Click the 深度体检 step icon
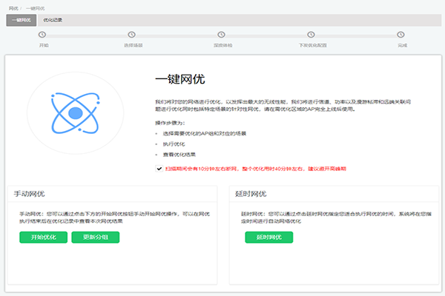 222,34
